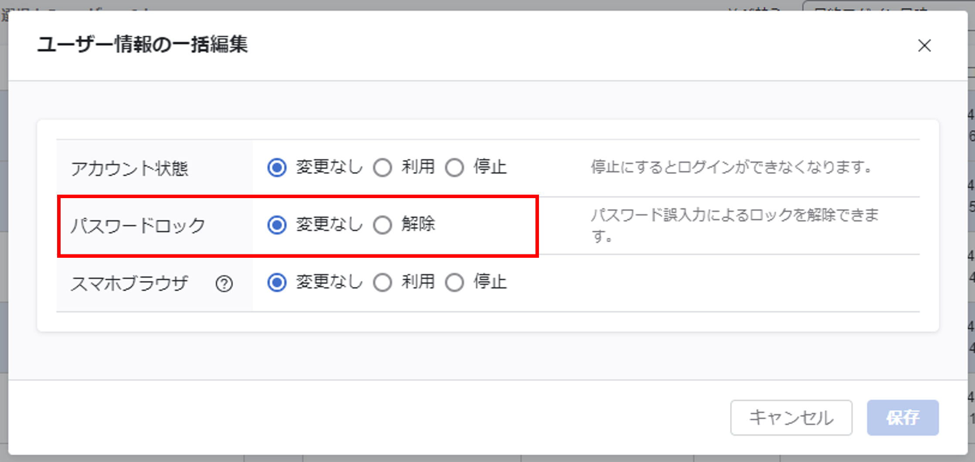975x462 pixels.
Task: Click the help icon beside スマホブラウザ
Action: point(224,284)
